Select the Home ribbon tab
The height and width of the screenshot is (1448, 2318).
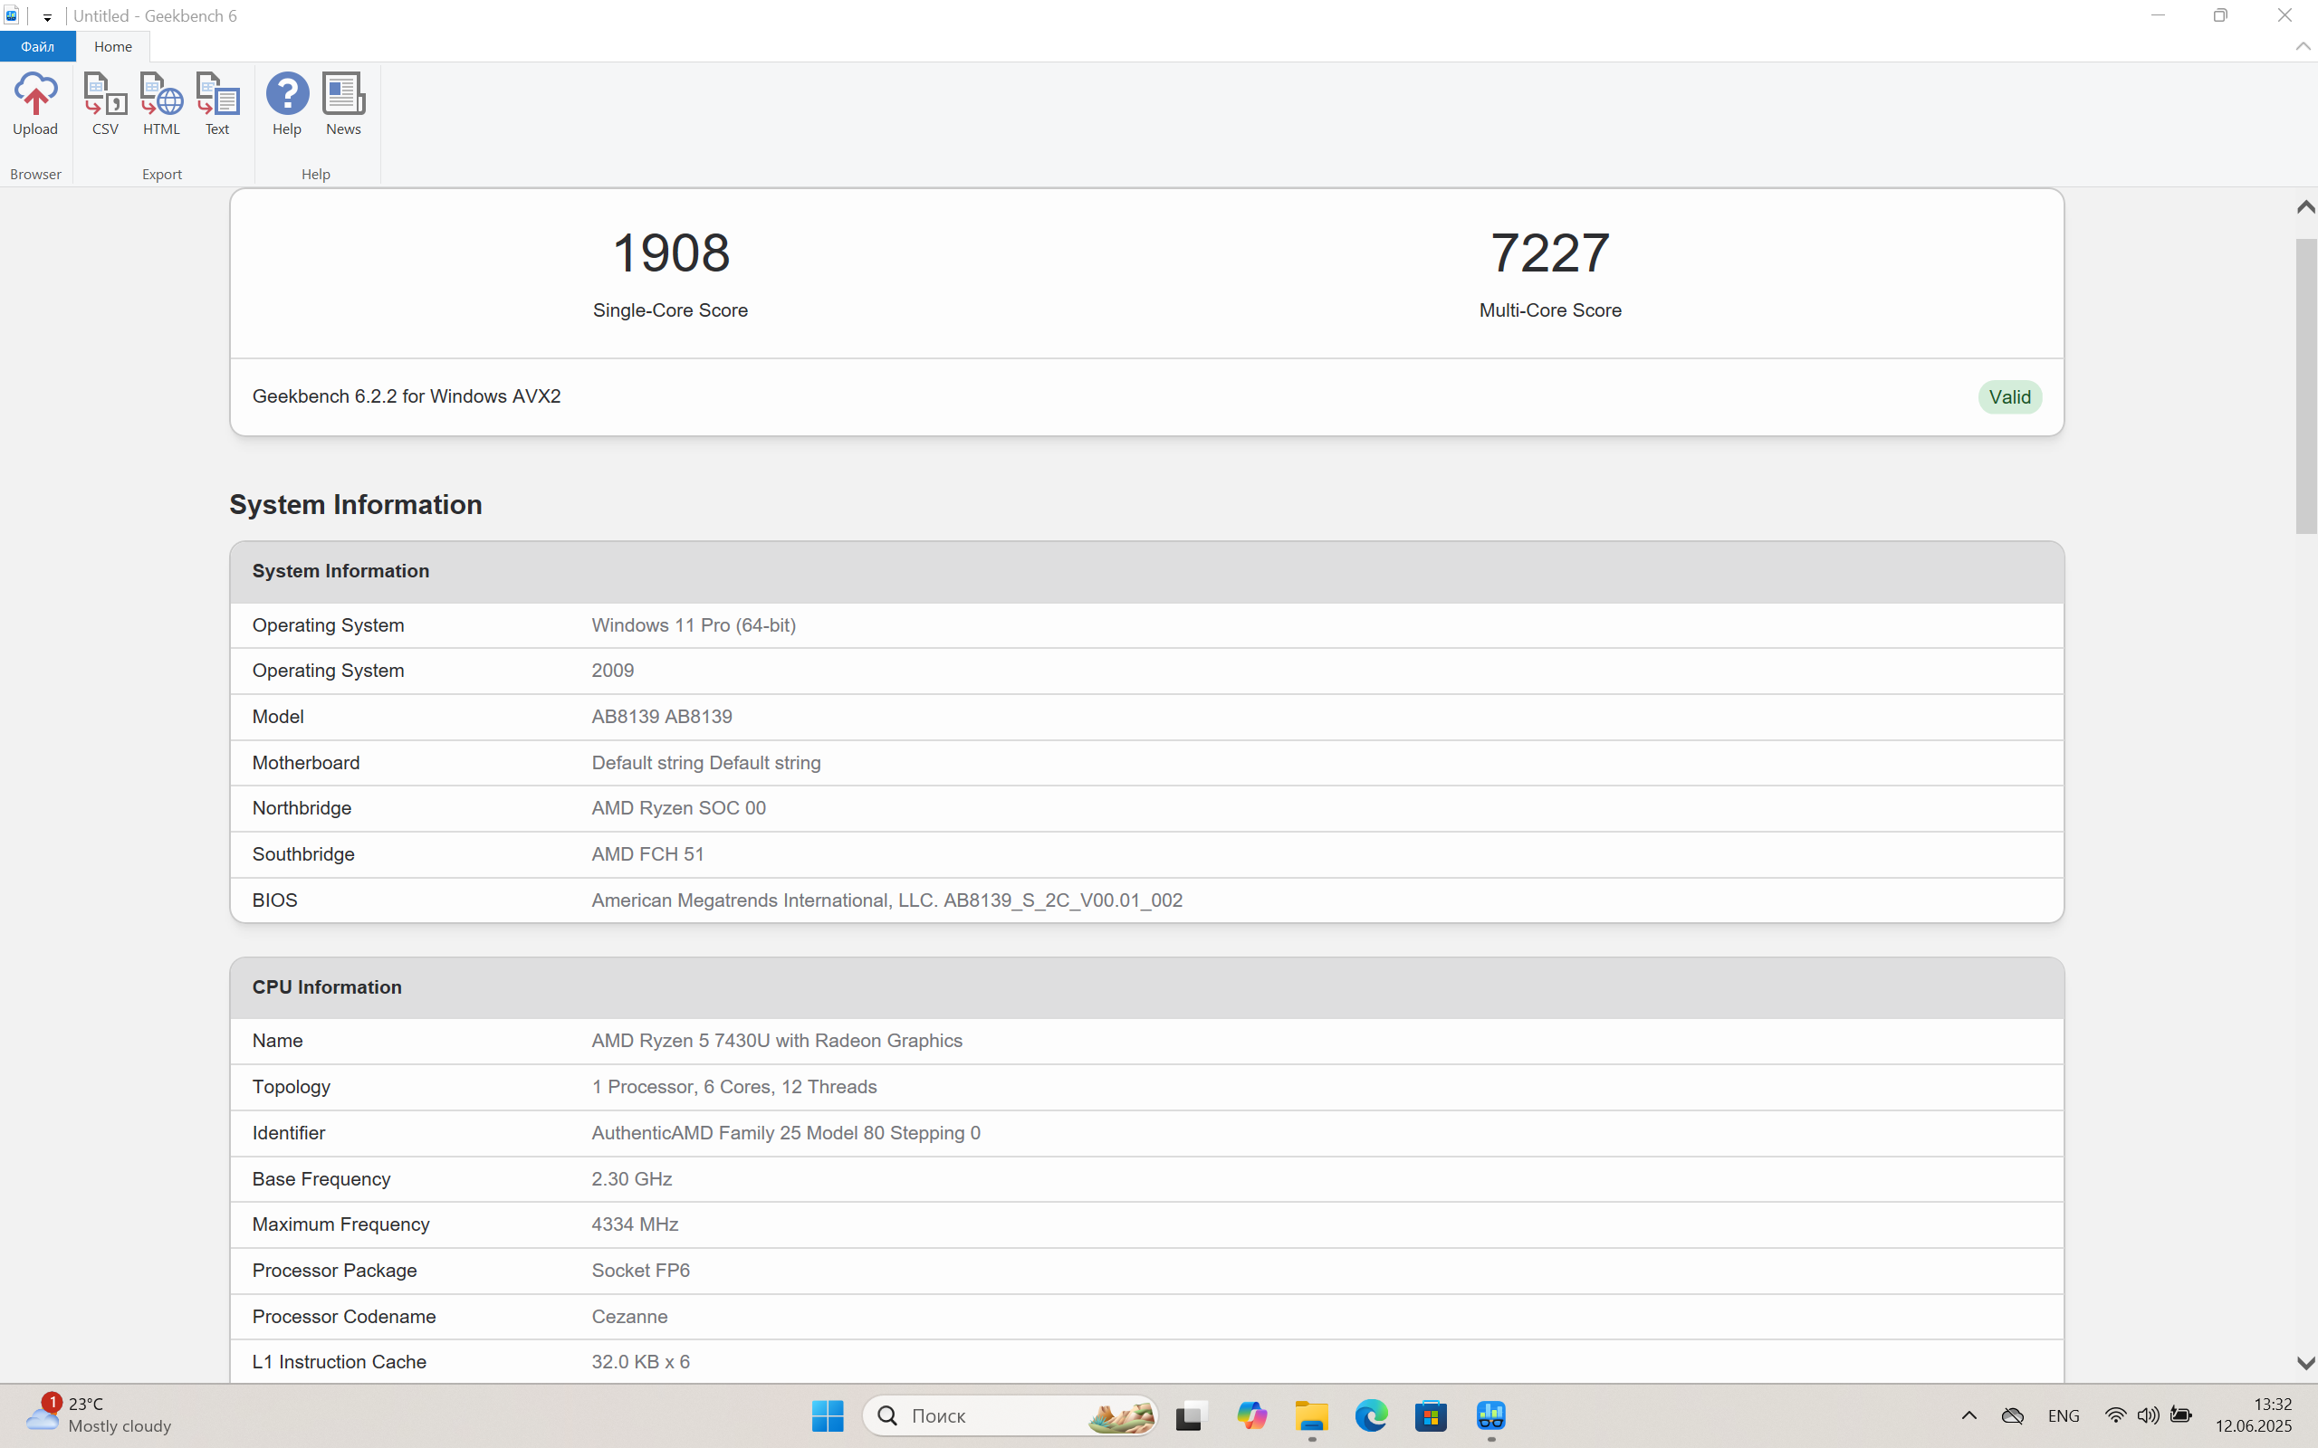tap(113, 46)
